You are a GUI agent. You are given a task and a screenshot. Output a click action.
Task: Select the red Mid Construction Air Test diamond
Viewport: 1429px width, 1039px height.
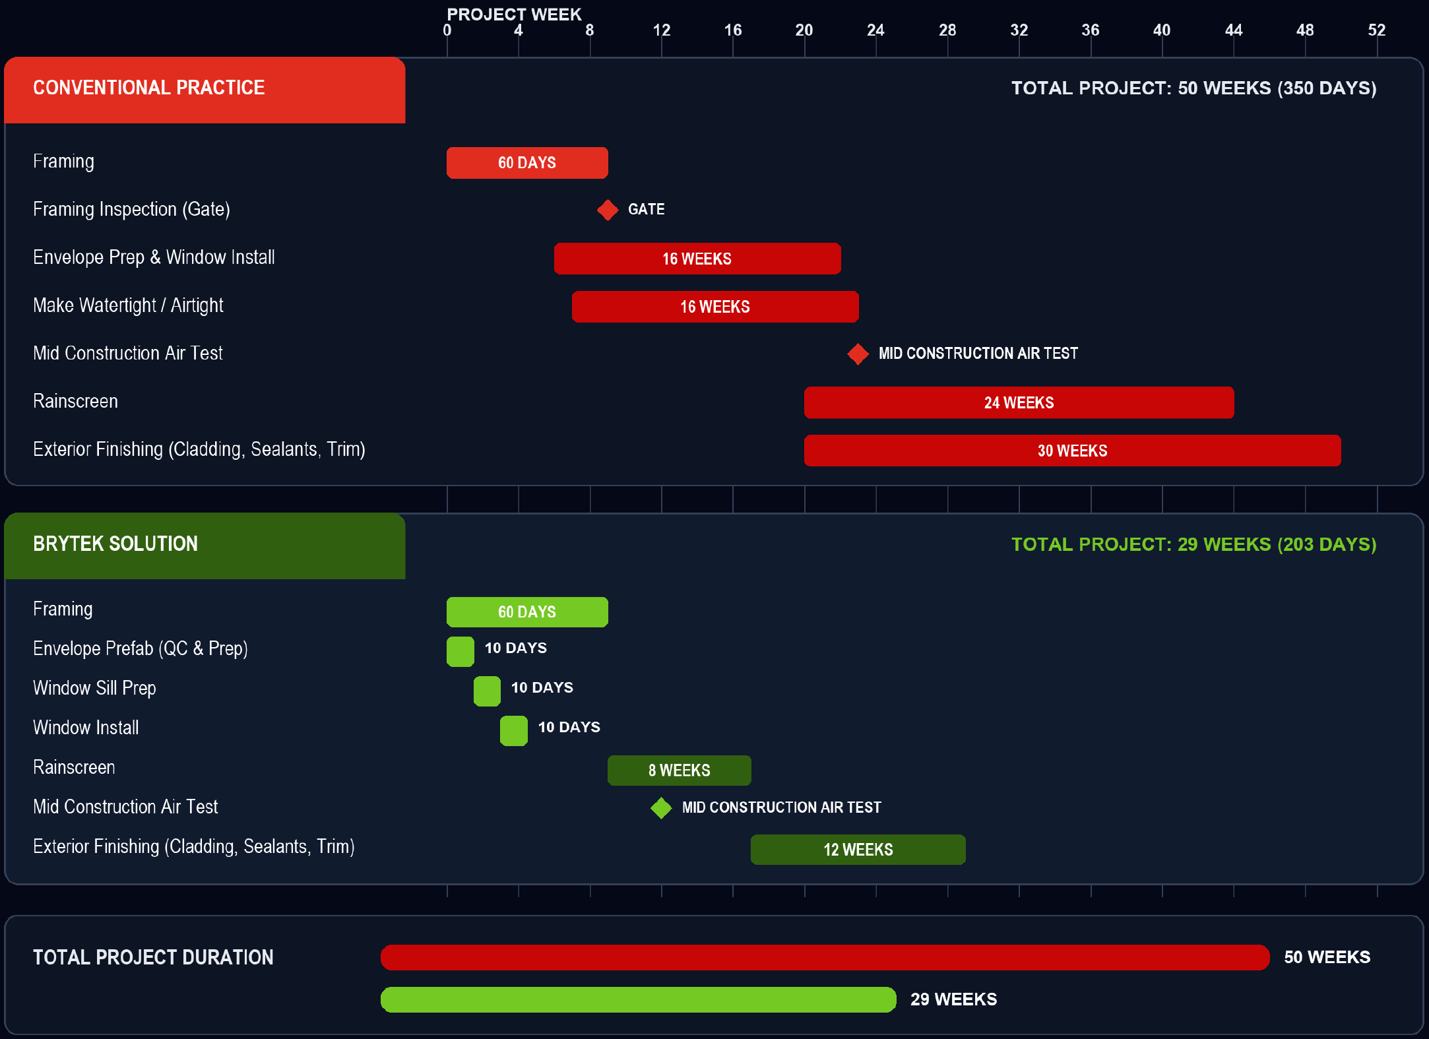pos(858,354)
